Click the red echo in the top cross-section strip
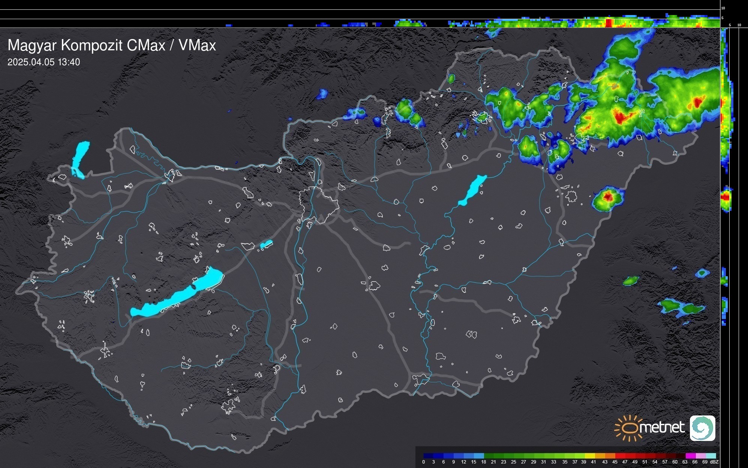The image size is (748, 468). pos(609,23)
